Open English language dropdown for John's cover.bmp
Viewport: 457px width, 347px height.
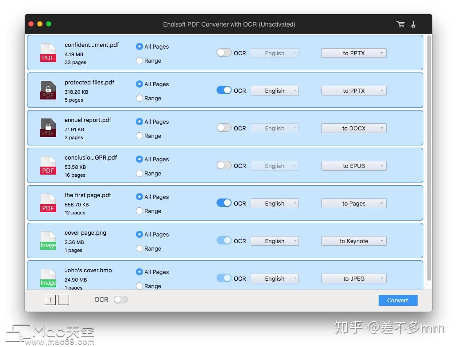(x=275, y=278)
